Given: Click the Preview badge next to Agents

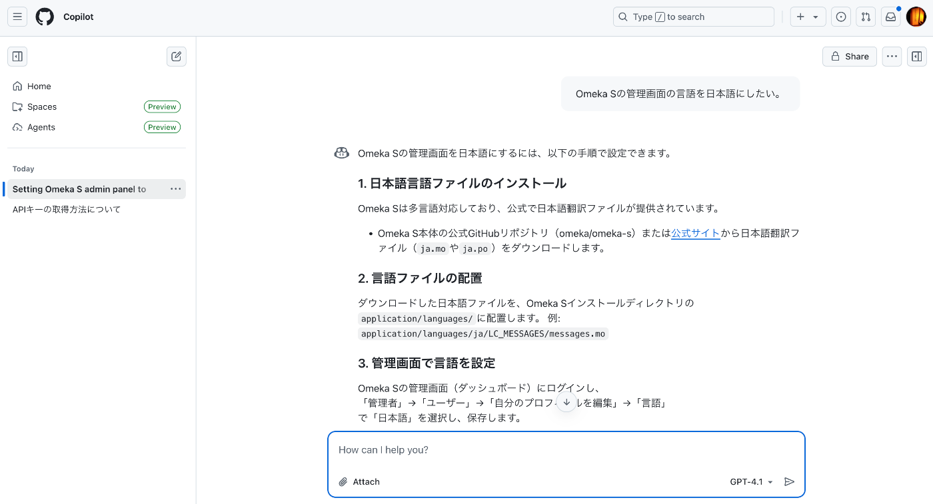Looking at the screenshot, I should (x=162, y=127).
